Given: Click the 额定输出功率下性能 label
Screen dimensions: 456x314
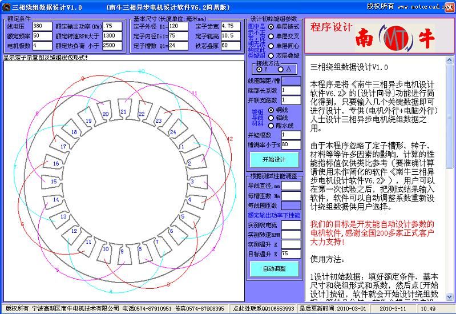Looking at the screenshot, I should pos(275,215).
